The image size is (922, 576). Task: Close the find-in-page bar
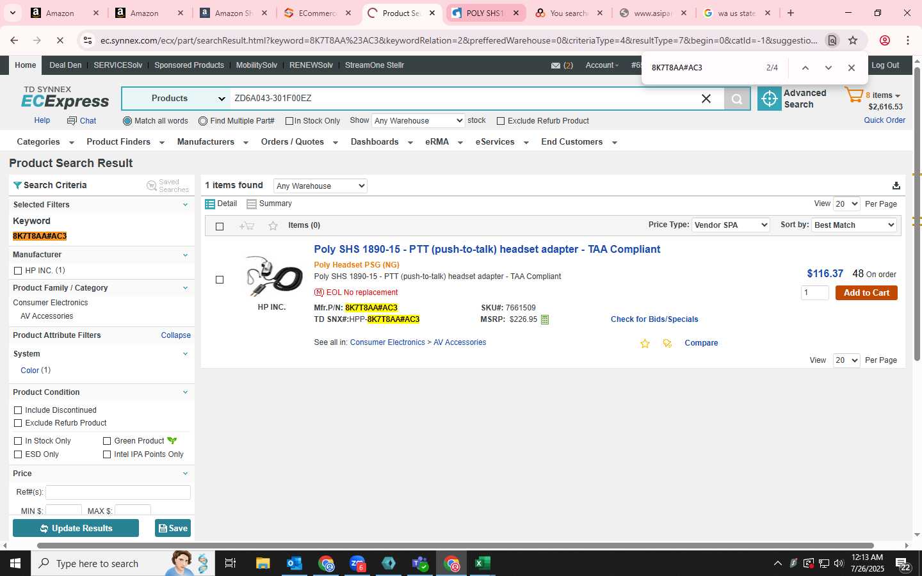coord(852,68)
